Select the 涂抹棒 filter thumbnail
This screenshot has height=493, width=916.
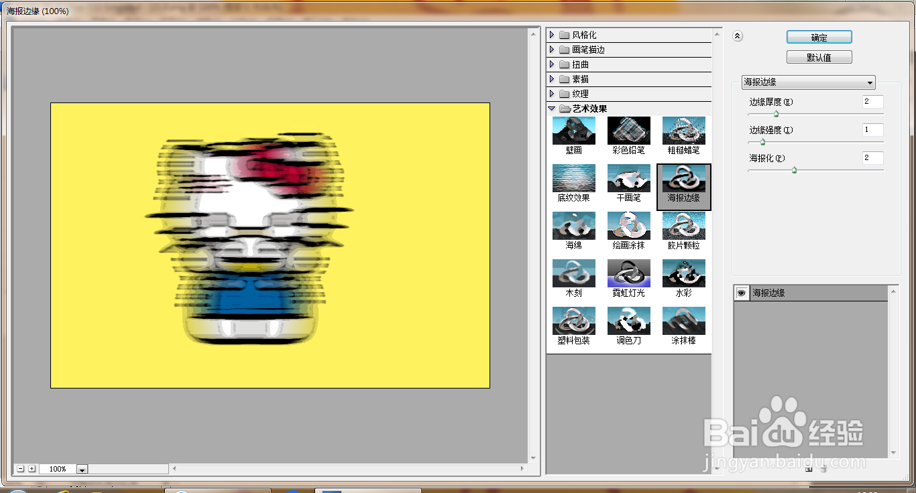click(x=684, y=322)
